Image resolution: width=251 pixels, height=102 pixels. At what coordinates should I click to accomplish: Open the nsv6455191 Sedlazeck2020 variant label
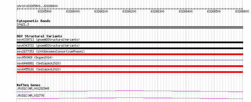pyautogui.click(x=39, y=69)
